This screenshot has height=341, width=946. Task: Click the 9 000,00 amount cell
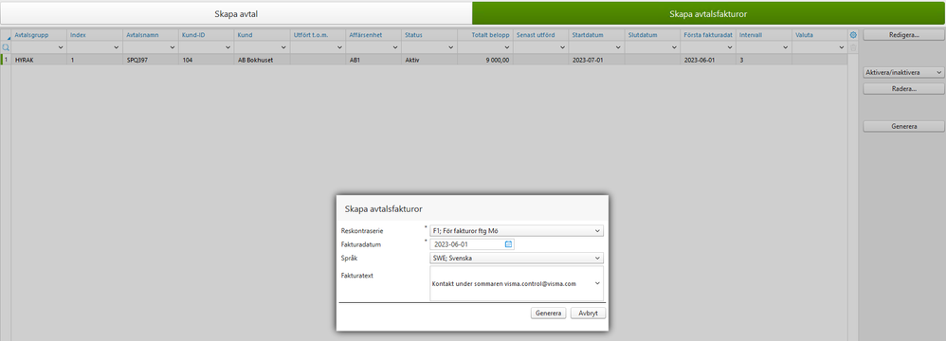pyautogui.click(x=484, y=61)
